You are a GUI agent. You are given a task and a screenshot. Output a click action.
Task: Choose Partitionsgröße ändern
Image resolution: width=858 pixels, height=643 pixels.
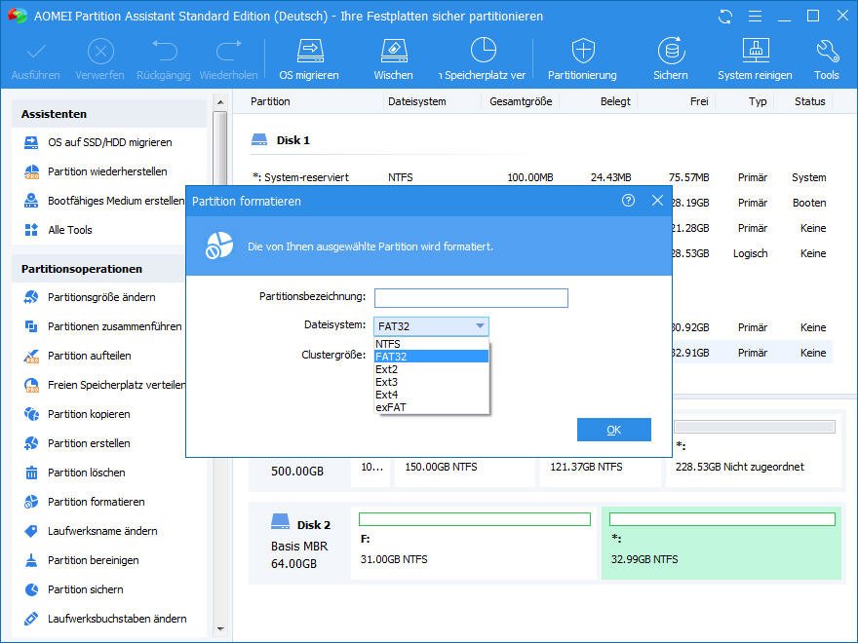click(90, 297)
